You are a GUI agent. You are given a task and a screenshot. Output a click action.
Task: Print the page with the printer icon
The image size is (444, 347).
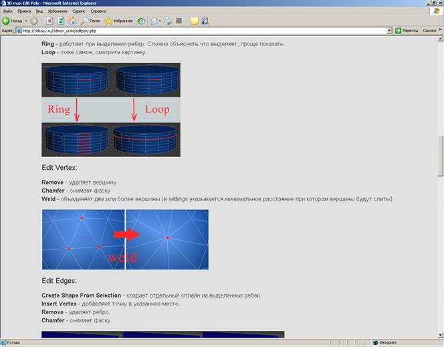point(169,21)
